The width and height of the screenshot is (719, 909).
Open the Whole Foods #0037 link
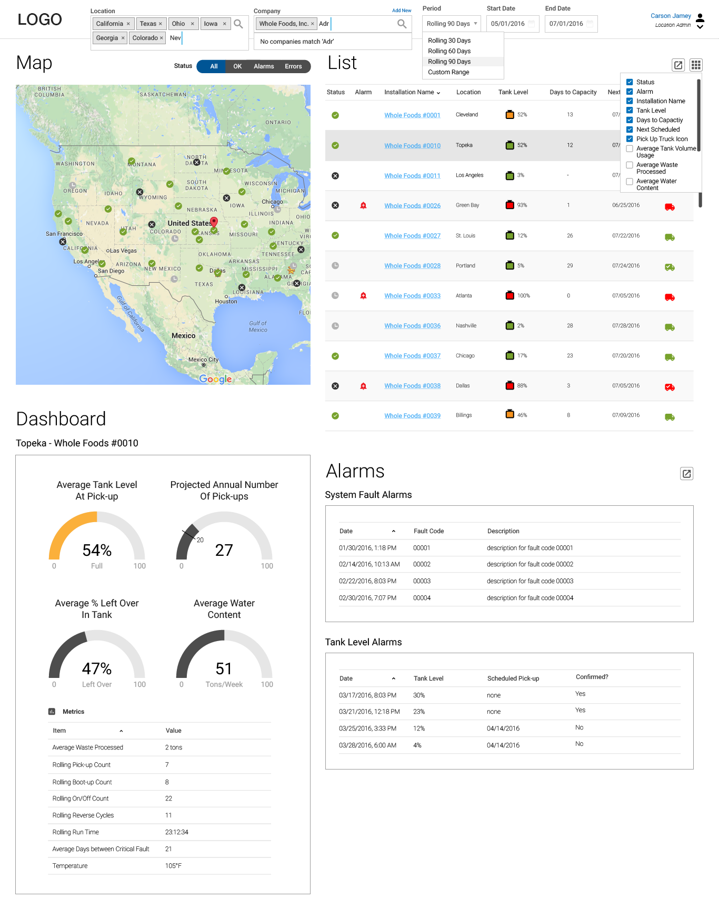tap(412, 356)
